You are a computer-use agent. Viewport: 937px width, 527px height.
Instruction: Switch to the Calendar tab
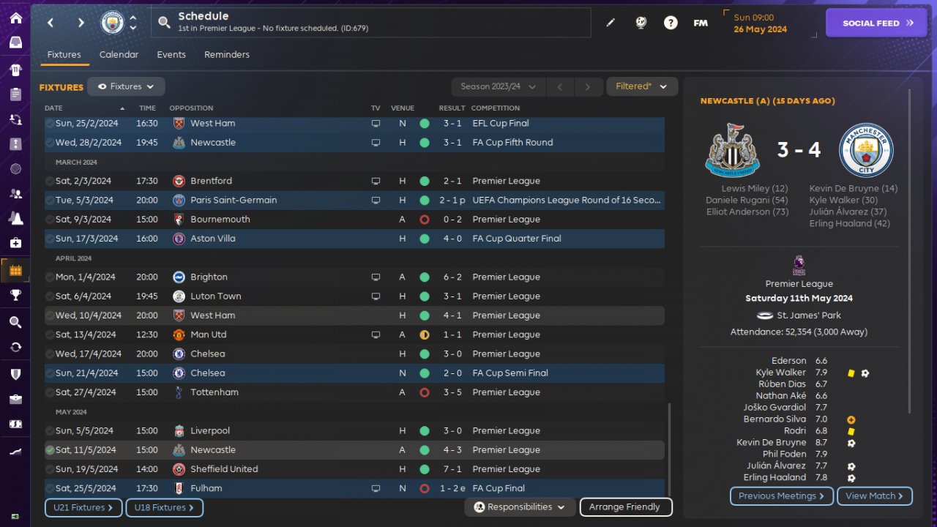(x=119, y=55)
